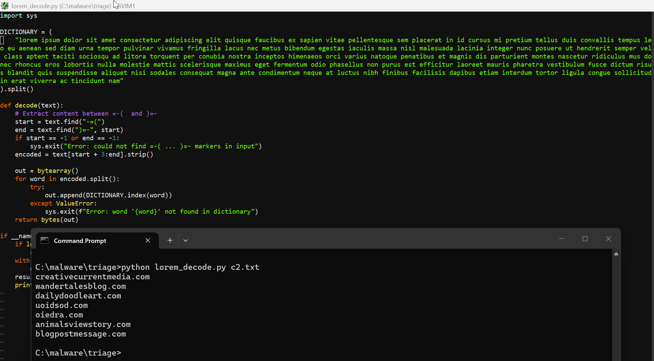Minimize the Command Prompt window
Viewport: 654px width, 361px height.
pos(561,238)
